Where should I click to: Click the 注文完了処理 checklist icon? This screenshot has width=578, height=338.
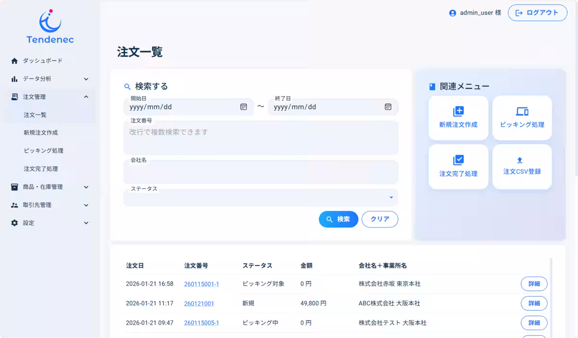(458, 160)
